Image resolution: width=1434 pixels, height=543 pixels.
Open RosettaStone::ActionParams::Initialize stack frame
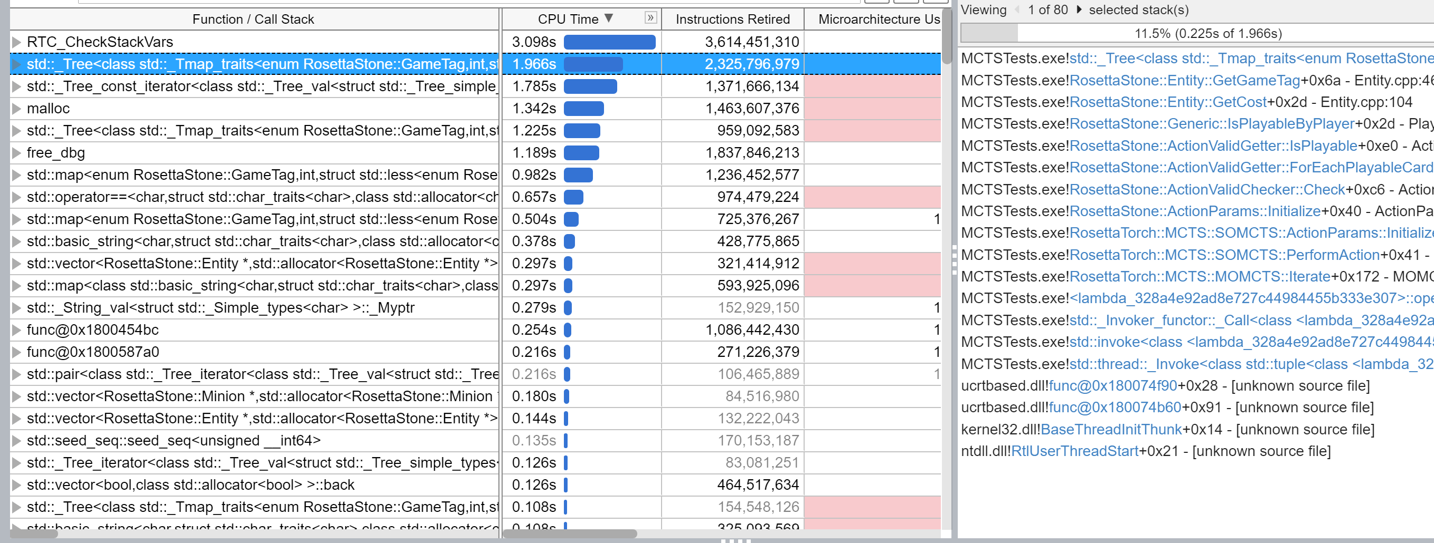click(1195, 211)
